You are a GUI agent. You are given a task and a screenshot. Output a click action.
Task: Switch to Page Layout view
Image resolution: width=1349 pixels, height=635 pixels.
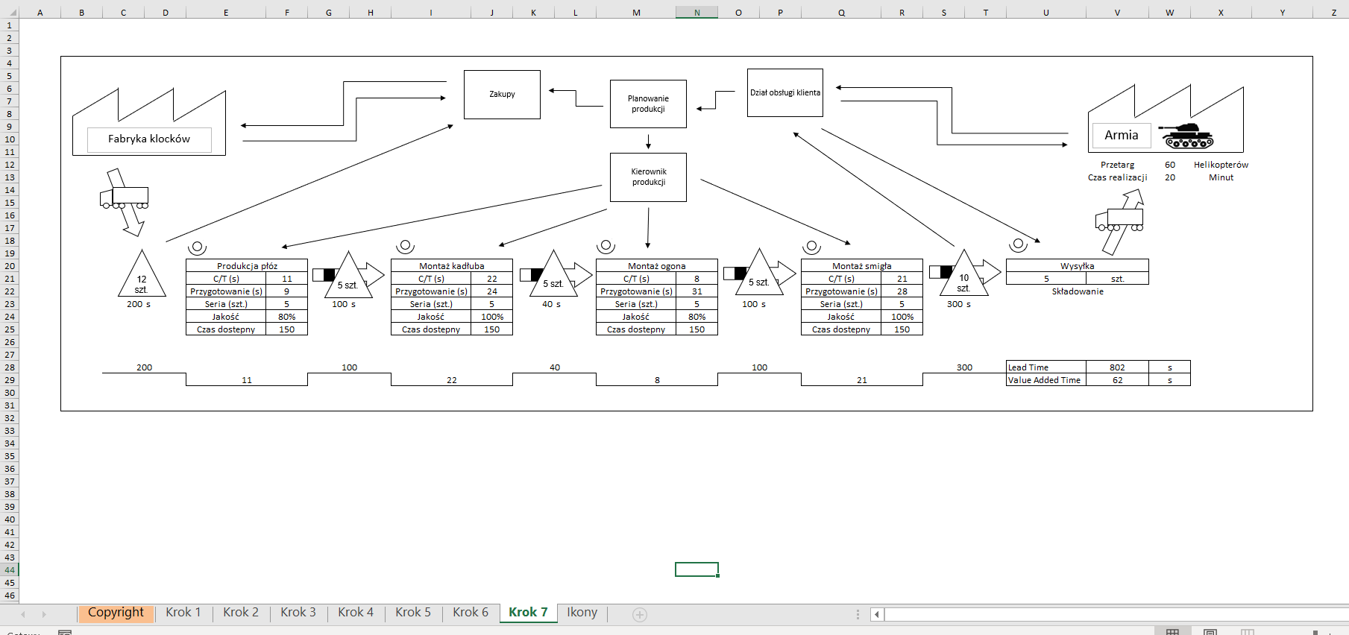pyautogui.click(x=1210, y=632)
